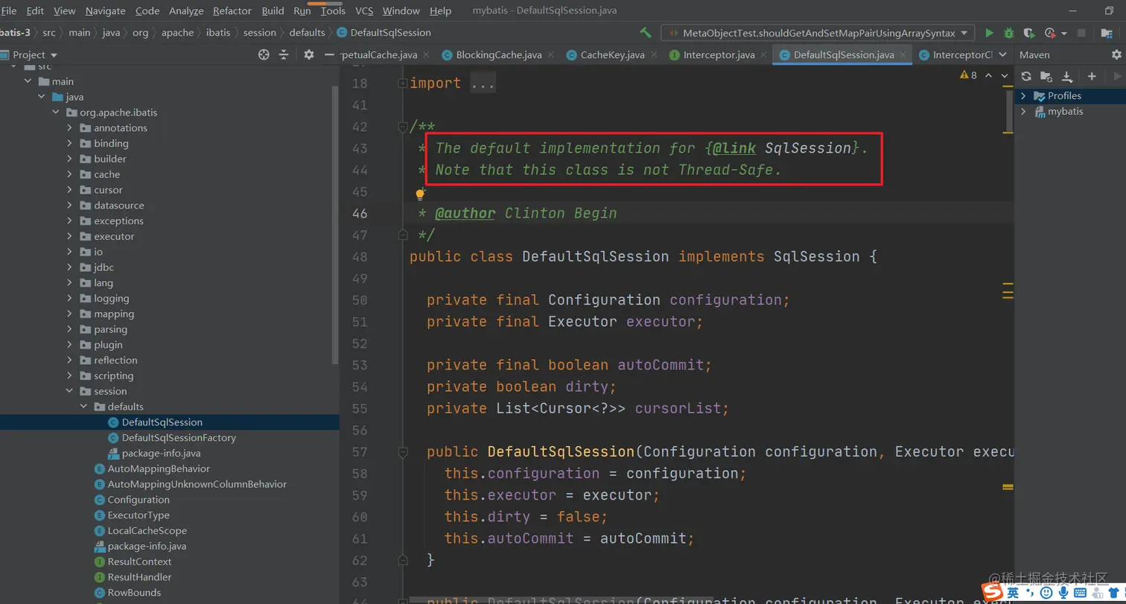The width and height of the screenshot is (1126, 604).
Task: Toggle fold of the Javadoc comment at line 42
Action: (x=403, y=127)
